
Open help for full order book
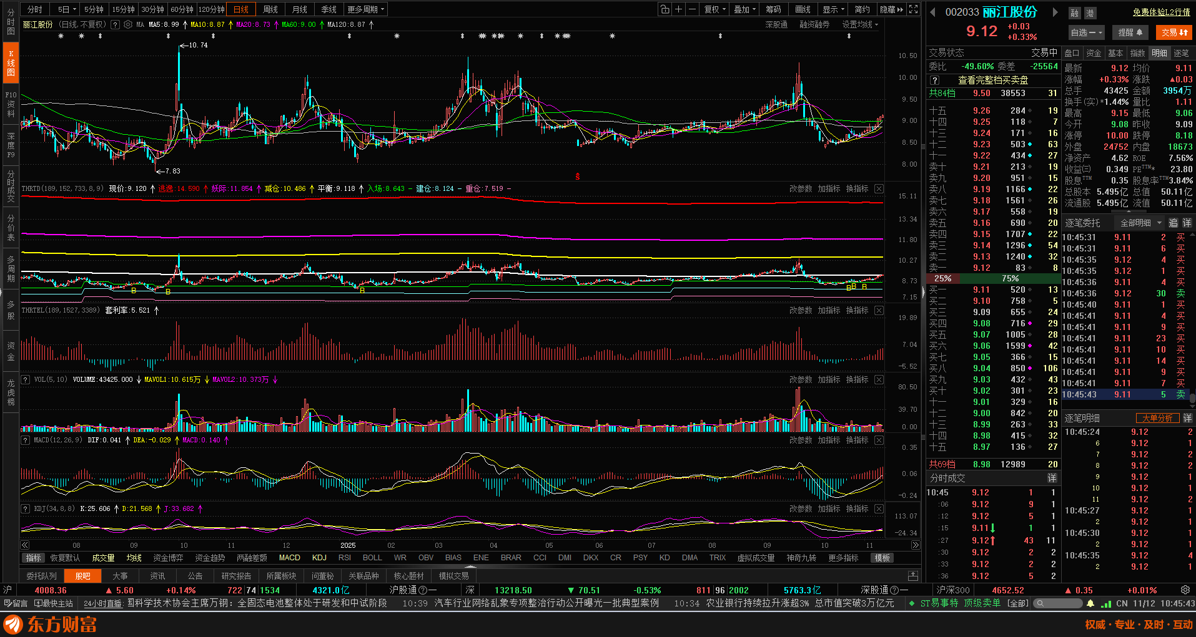point(935,80)
